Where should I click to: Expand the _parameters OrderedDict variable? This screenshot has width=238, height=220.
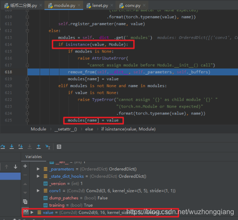tap(38, 169)
